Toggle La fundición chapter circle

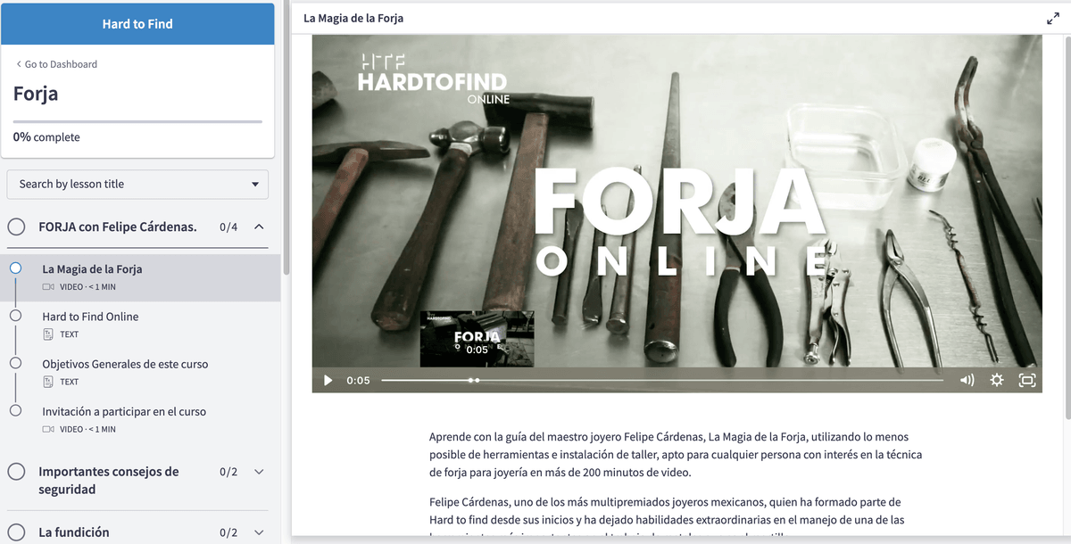click(16, 532)
